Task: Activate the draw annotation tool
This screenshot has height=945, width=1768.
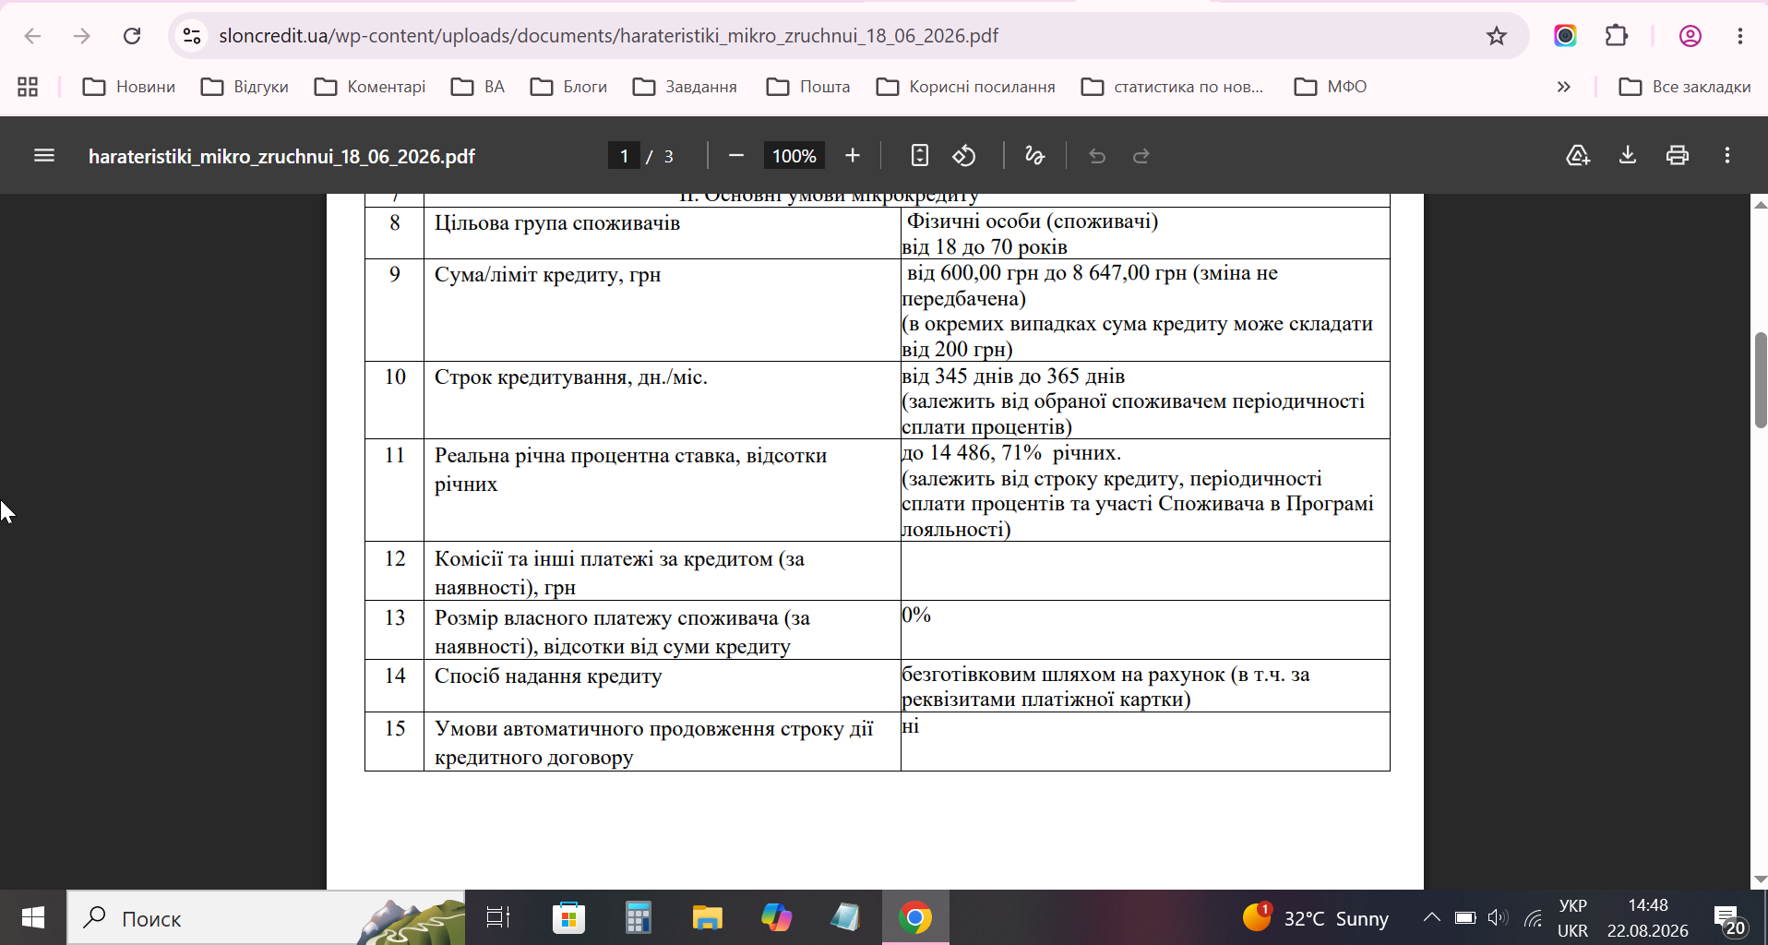Action: coord(1035,156)
